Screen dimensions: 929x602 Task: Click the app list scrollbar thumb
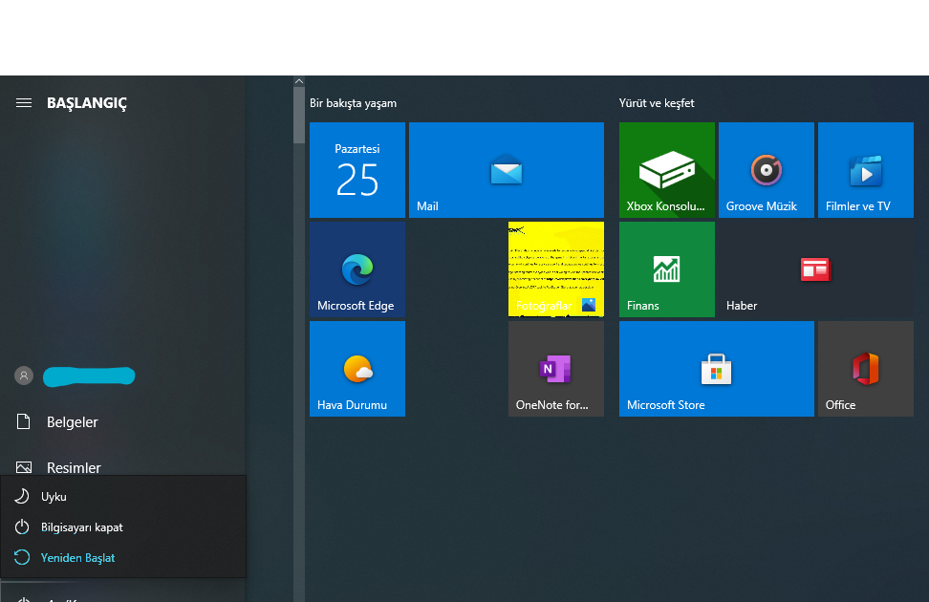[x=299, y=115]
